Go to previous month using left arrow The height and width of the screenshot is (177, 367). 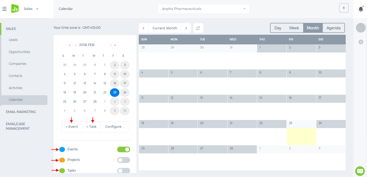pyautogui.click(x=144, y=28)
